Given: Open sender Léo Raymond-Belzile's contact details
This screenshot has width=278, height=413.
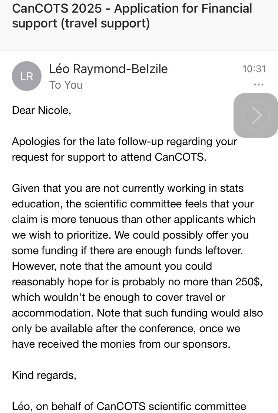Looking at the screenshot, I should [108, 69].
